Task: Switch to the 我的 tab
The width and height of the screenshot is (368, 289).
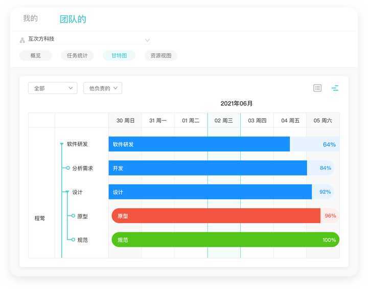Action: [30, 18]
